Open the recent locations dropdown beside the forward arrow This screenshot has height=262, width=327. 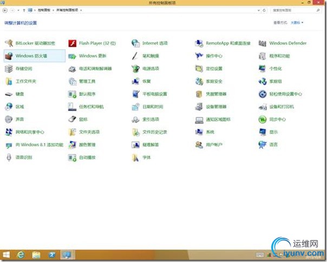18,10
